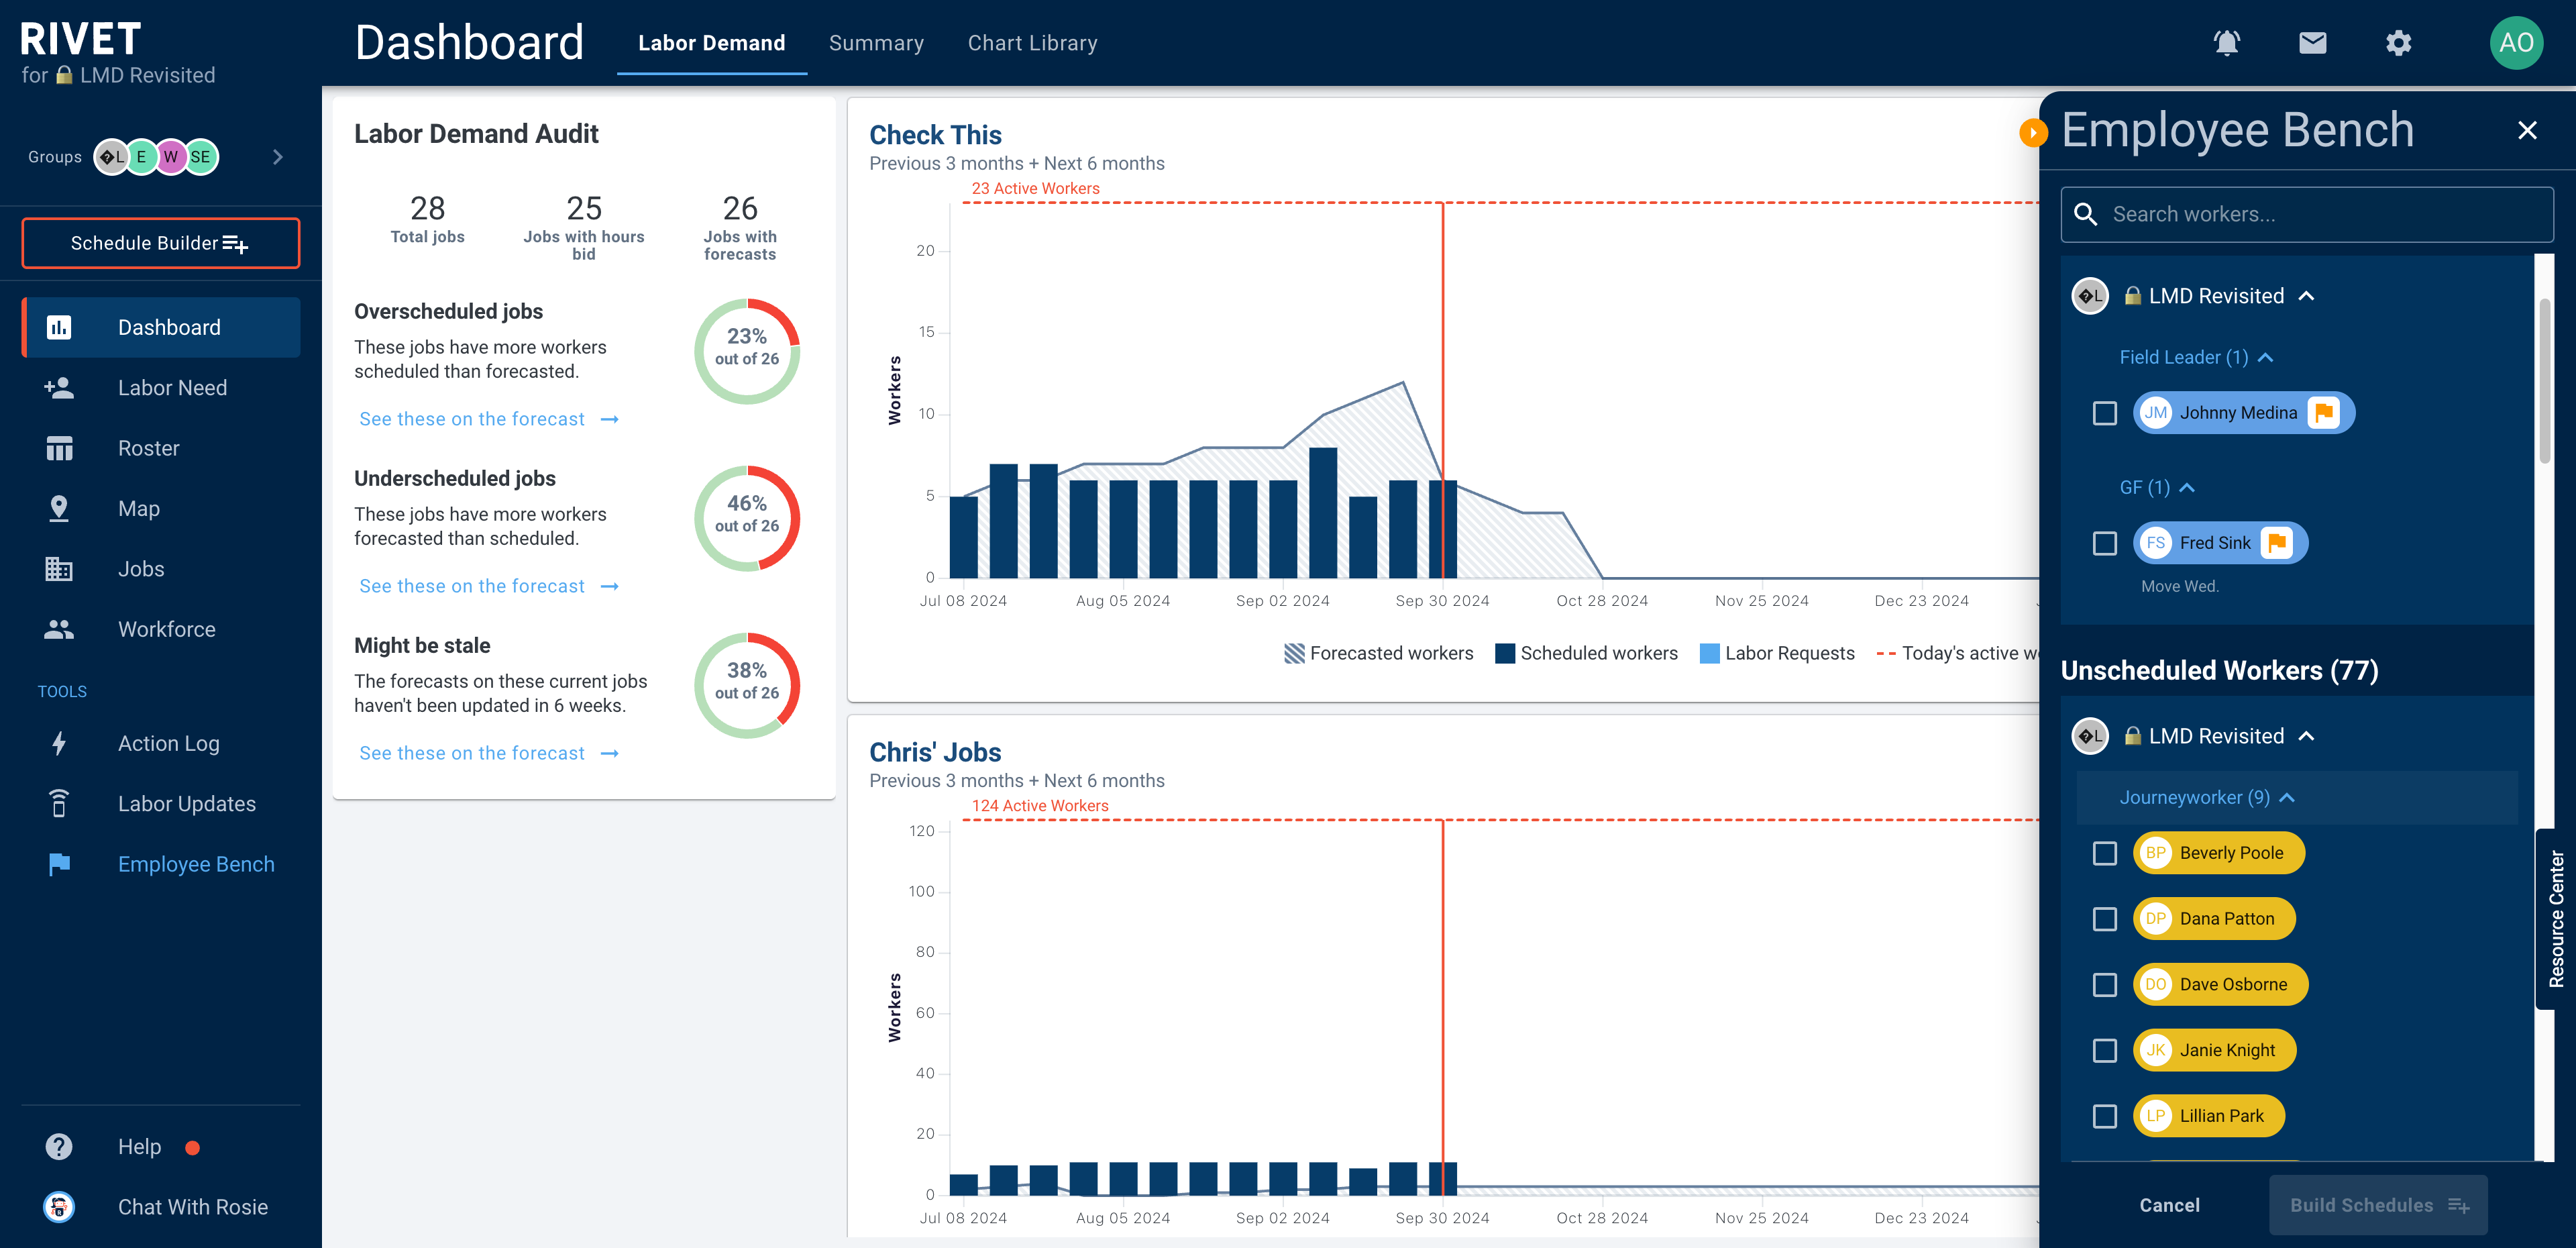Click the RIVET logo
Image resolution: width=2576 pixels, height=1248 pixels.
point(80,39)
